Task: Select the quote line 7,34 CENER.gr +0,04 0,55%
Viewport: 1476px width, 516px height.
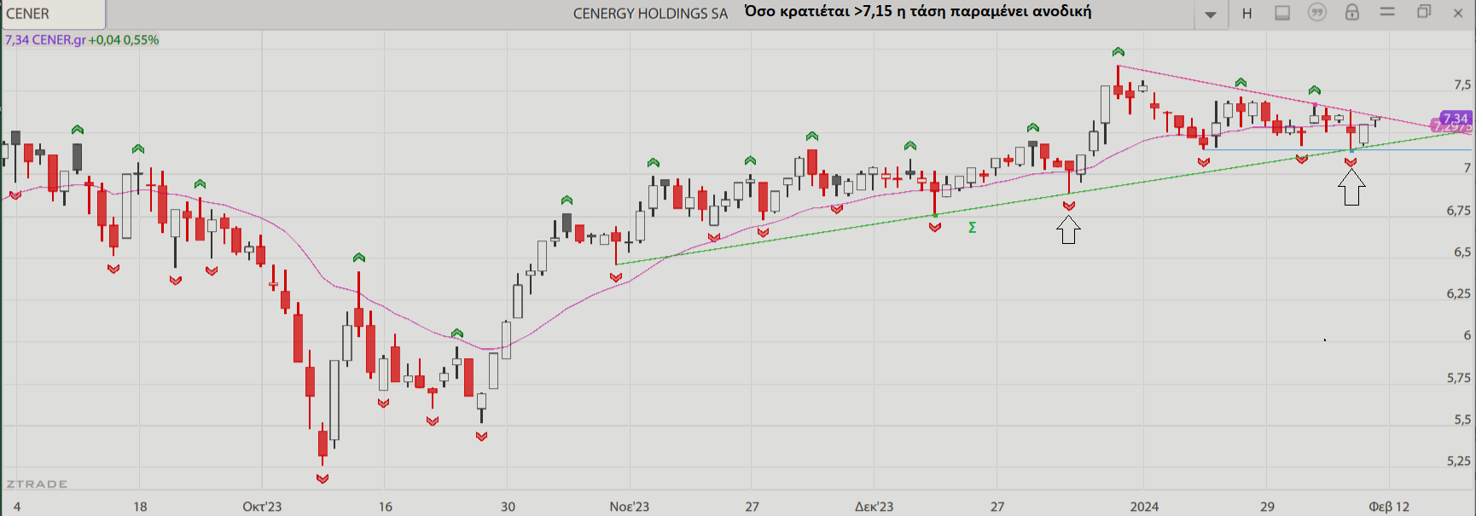Action: point(82,40)
